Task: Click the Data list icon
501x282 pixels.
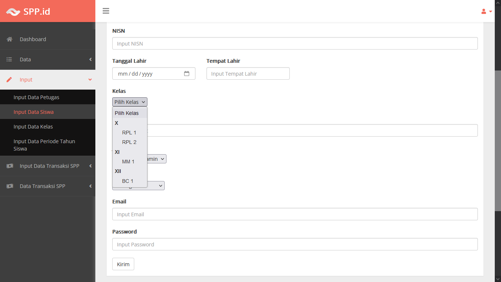Action: (x=10, y=59)
